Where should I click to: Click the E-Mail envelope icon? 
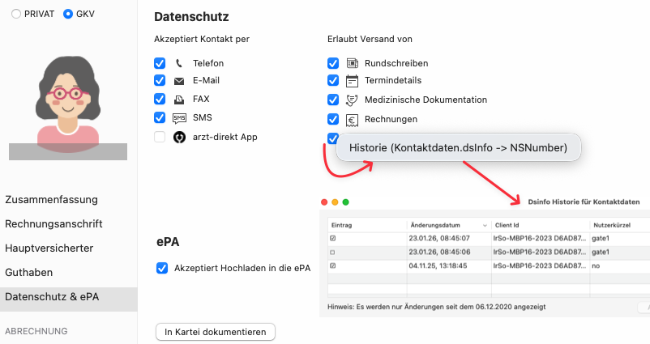point(179,81)
